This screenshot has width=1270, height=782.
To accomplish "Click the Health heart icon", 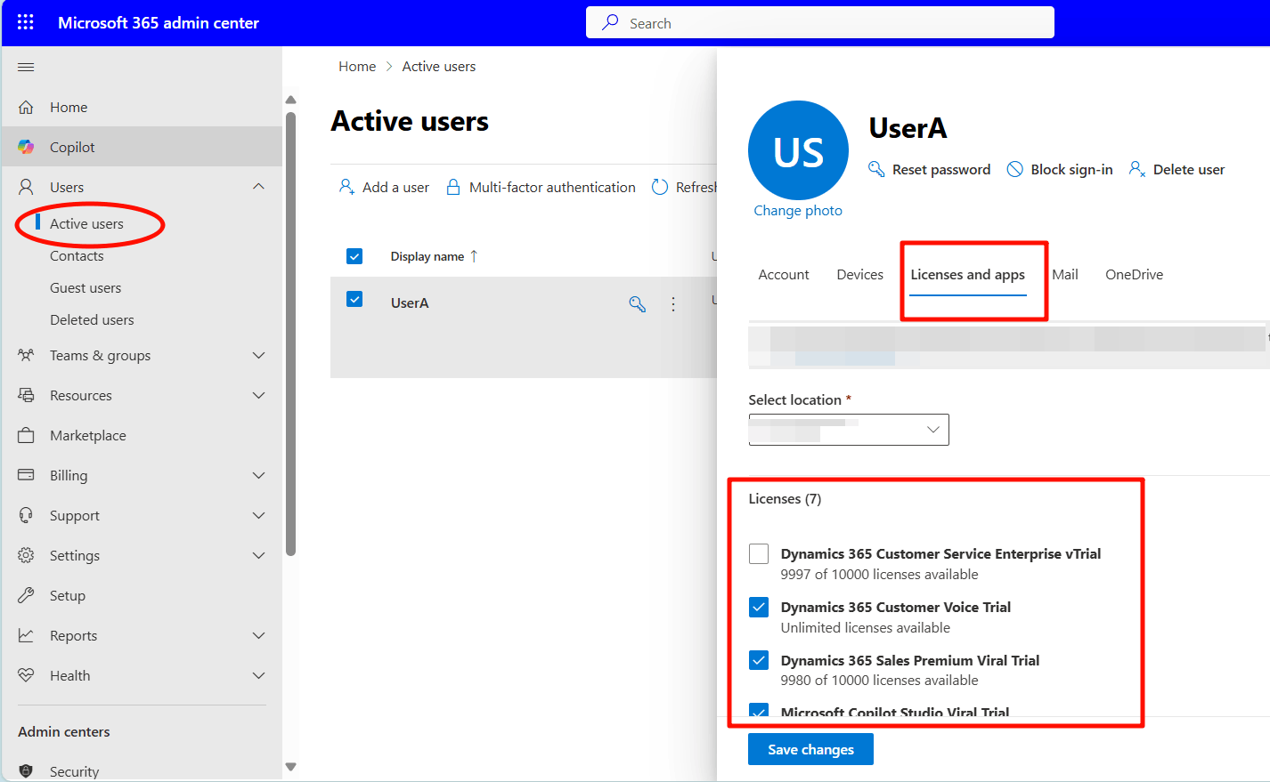I will click(x=26, y=675).
